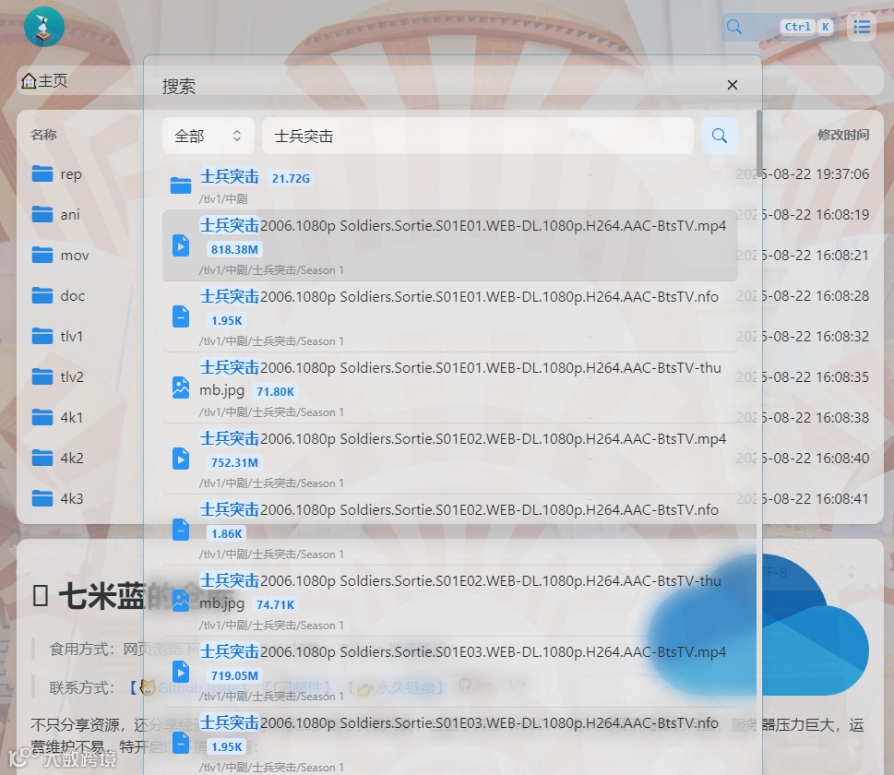Sort by 修改时间 column header

843,135
